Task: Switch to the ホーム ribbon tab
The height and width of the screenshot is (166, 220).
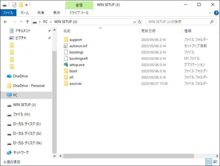Action: click(25, 13)
